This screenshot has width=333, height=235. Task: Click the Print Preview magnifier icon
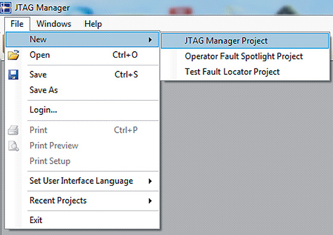point(13,146)
